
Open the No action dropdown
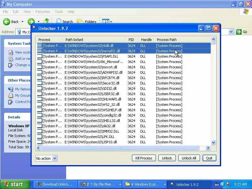click(x=54, y=158)
